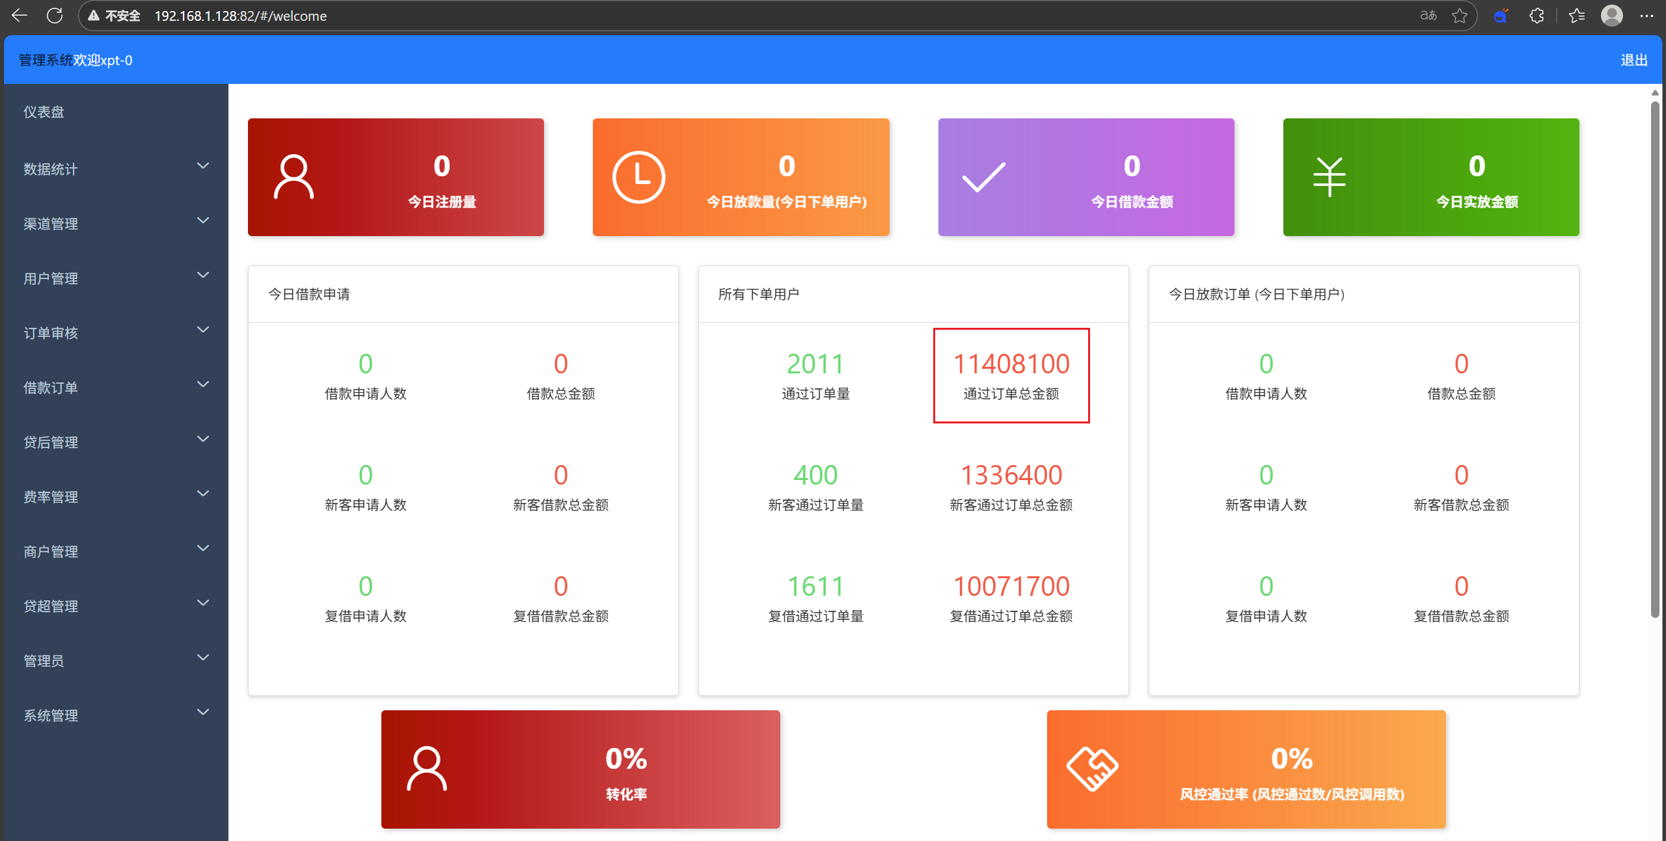Click the clock icon on 今日放款量 card
The image size is (1666, 841).
click(x=638, y=177)
